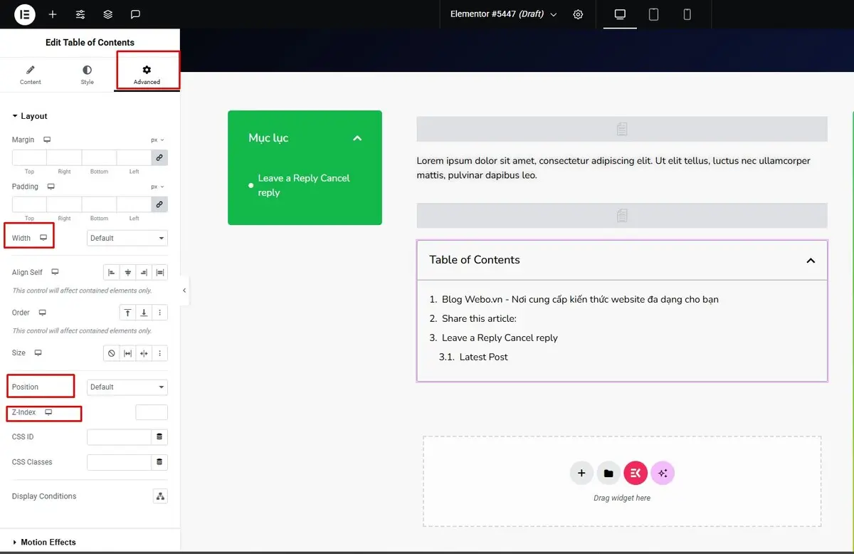The width and height of the screenshot is (854, 554).
Task: Select Align Self start option
Action: pos(111,272)
